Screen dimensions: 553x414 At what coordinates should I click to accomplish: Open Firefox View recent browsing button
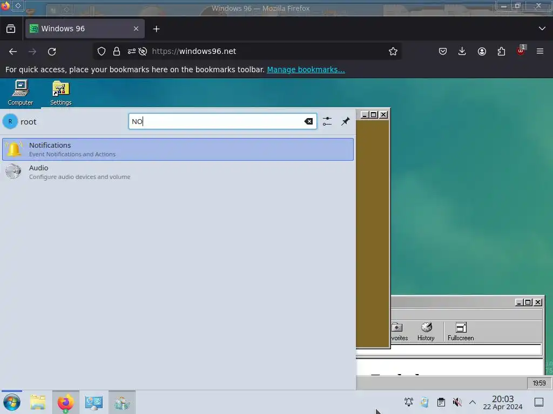tap(11, 29)
